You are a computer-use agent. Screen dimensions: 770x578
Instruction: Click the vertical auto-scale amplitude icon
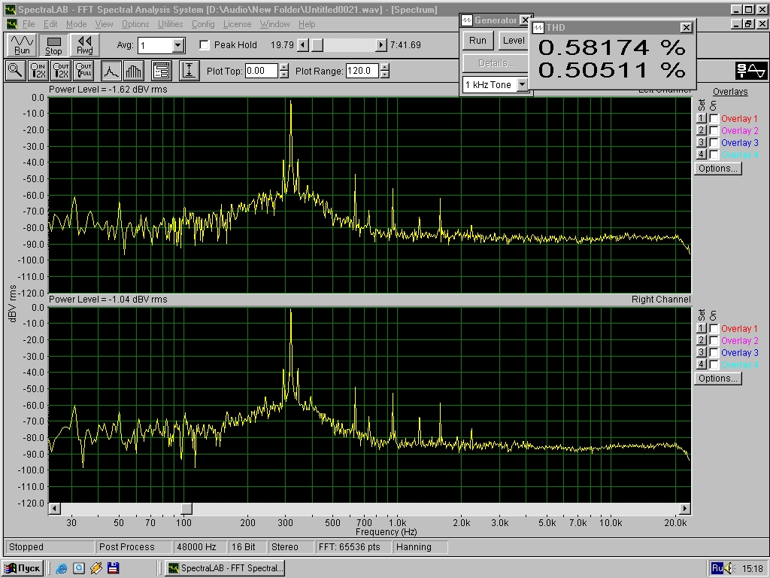coord(189,71)
